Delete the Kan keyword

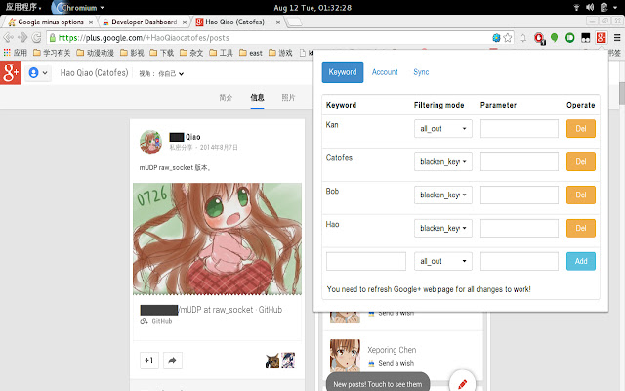click(581, 129)
